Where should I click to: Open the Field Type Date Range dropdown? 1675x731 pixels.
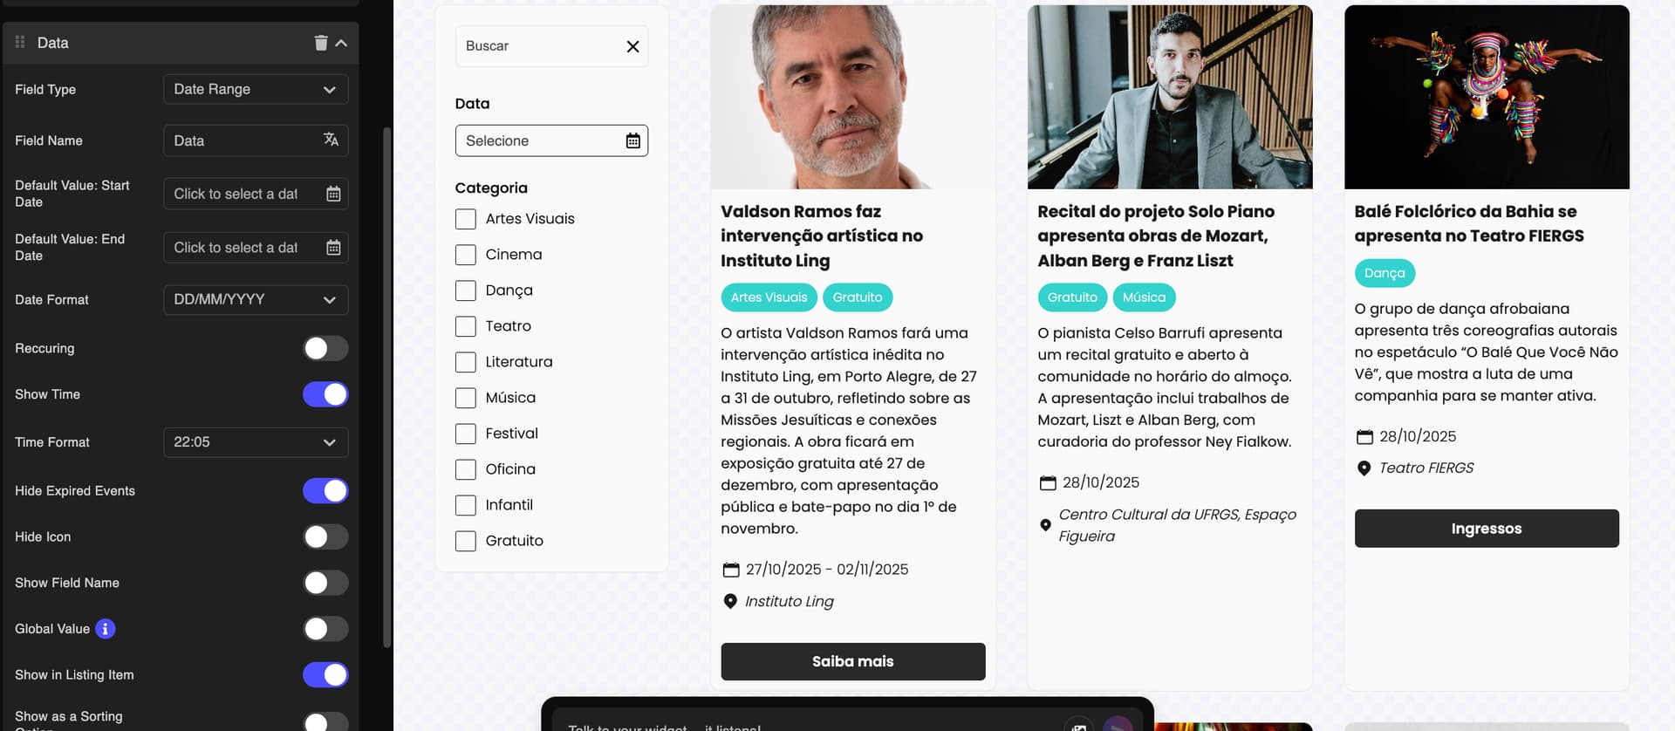click(x=256, y=89)
